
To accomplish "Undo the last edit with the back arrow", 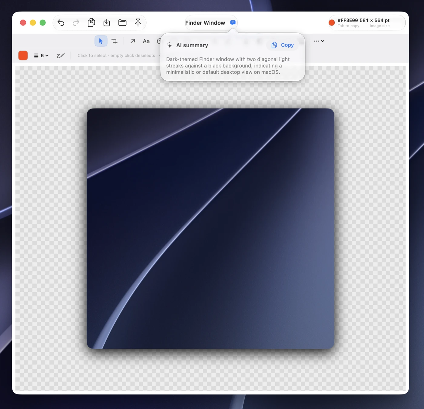I will (x=61, y=23).
